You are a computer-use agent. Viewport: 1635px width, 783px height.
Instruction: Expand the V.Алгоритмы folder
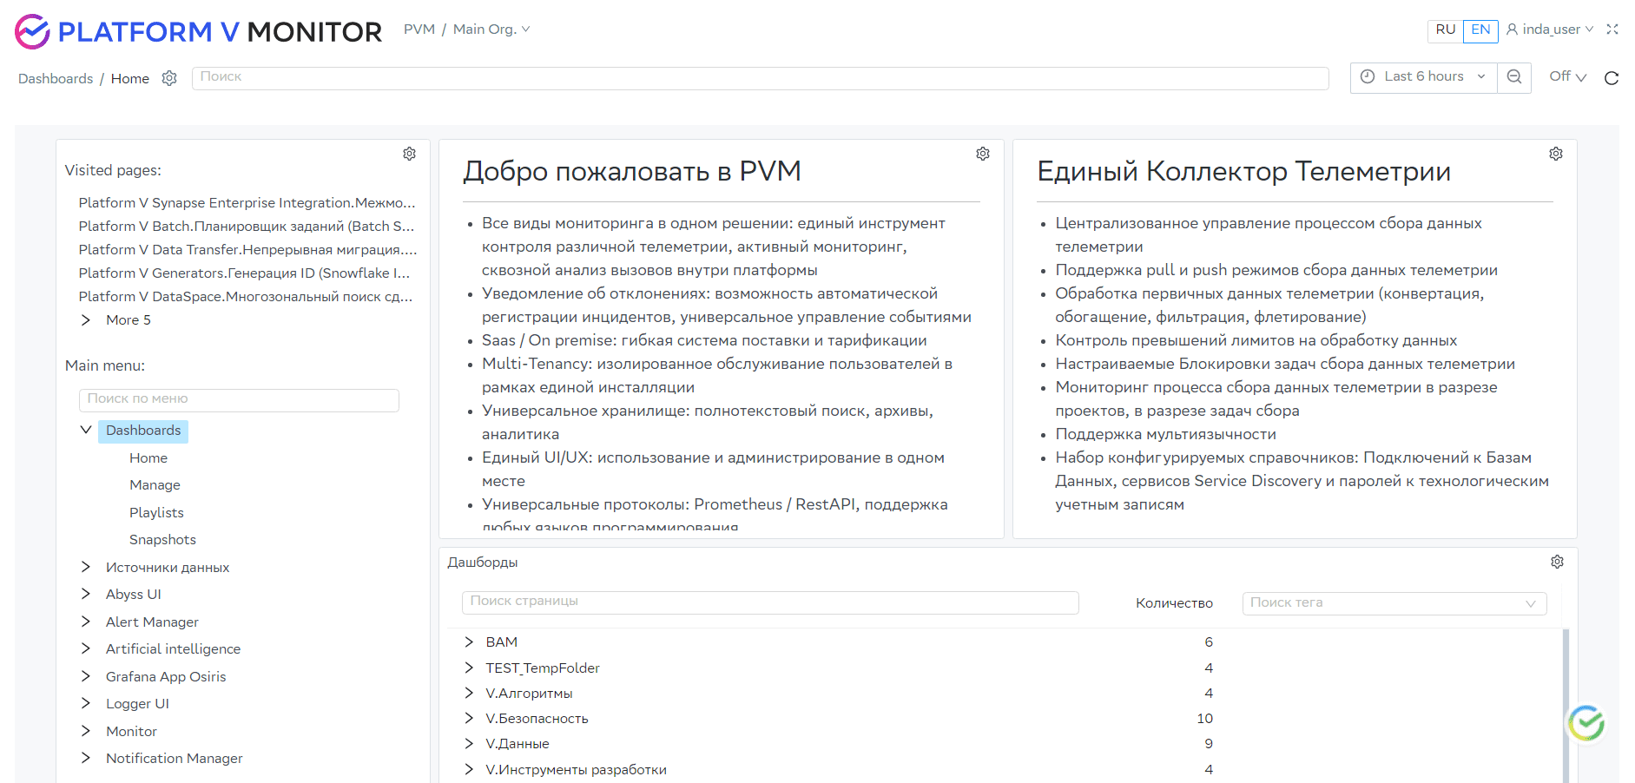(469, 693)
